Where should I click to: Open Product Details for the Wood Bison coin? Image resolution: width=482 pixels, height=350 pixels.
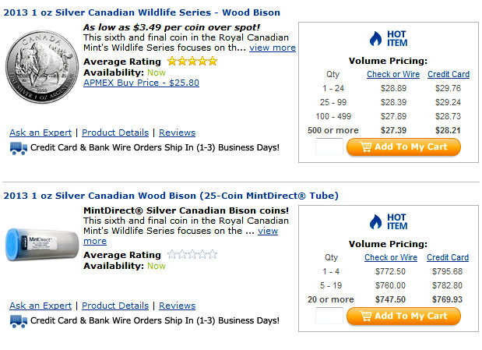point(115,133)
